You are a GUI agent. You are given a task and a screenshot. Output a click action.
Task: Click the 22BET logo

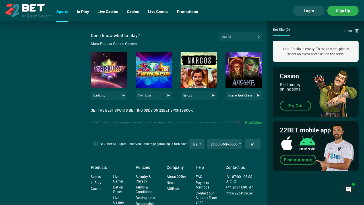click(x=29, y=11)
